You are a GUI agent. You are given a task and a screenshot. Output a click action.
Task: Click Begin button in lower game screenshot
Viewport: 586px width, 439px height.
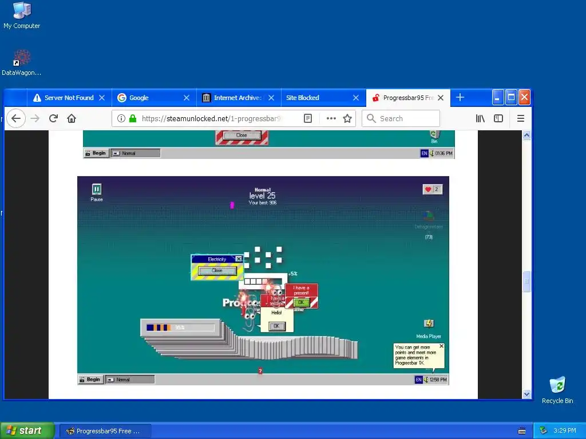(x=90, y=380)
